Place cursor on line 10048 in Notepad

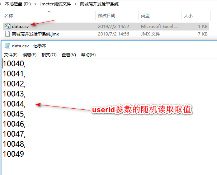(14, 144)
